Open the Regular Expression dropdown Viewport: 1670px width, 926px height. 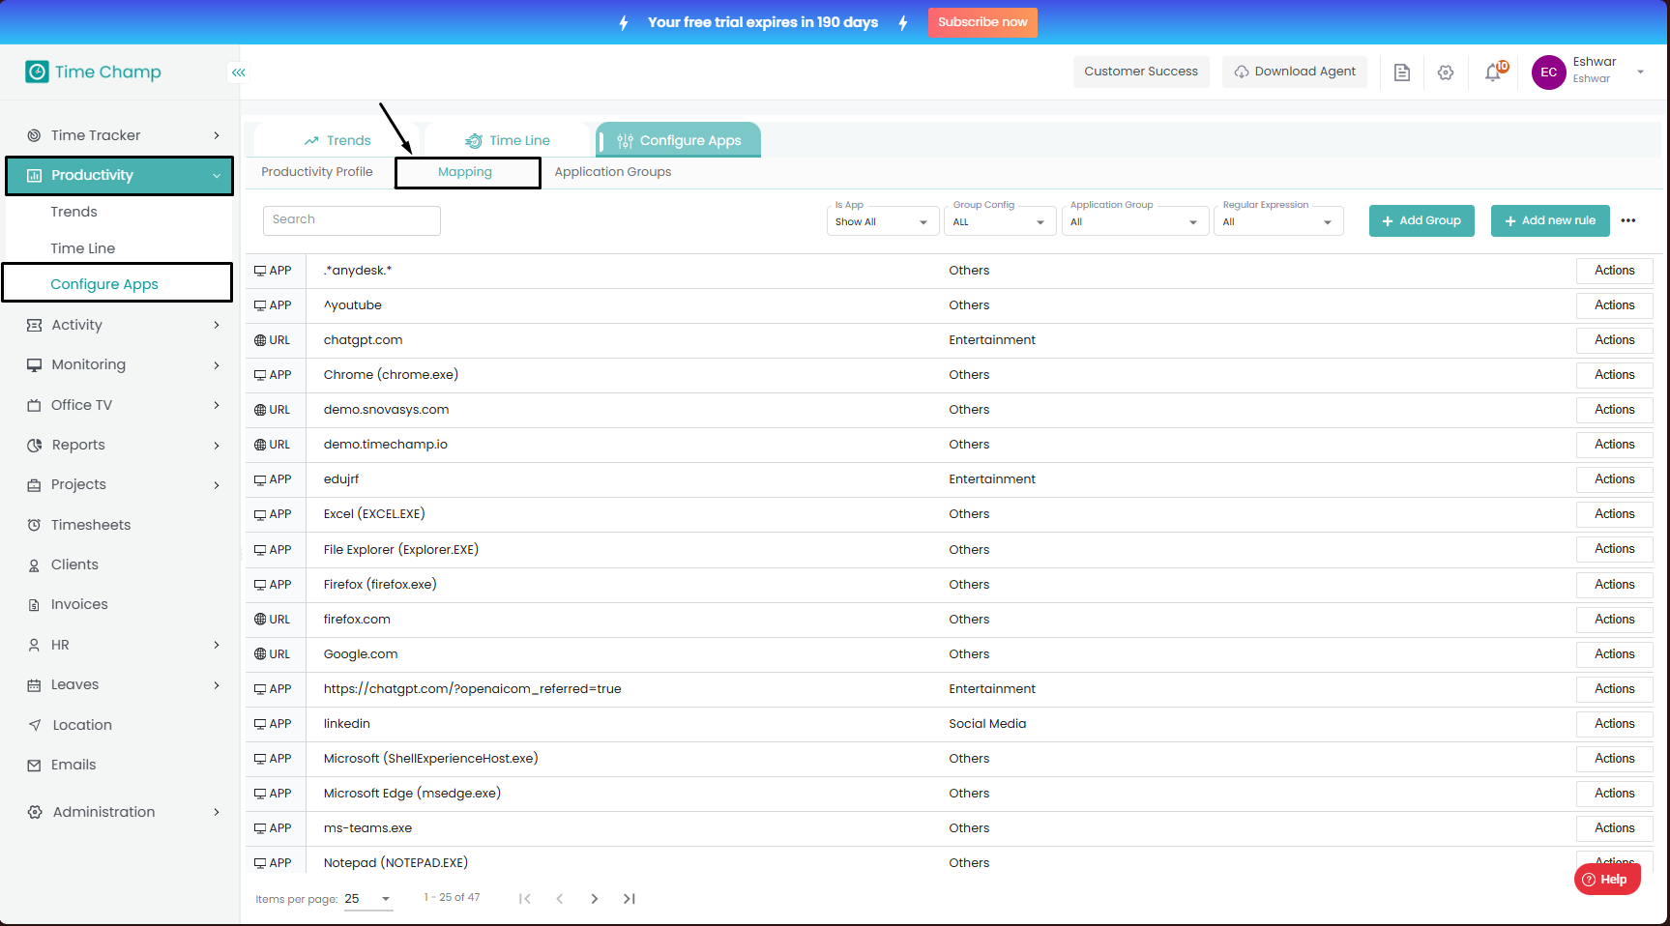(x=1278, y=221)
